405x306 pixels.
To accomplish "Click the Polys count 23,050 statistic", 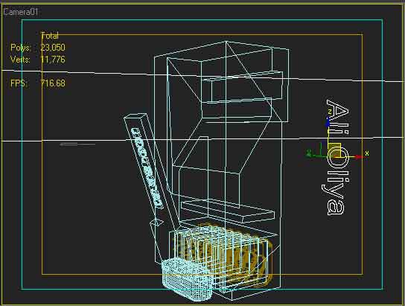I will 53,48.
